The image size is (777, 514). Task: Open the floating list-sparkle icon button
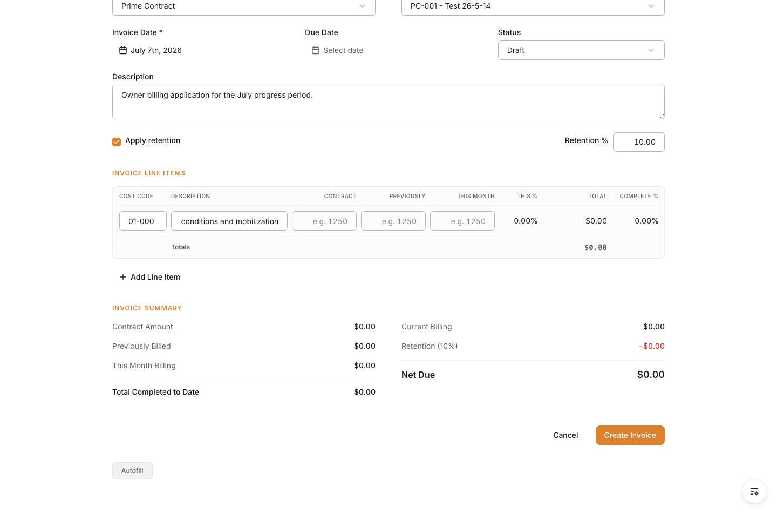(x=754, y=491)
